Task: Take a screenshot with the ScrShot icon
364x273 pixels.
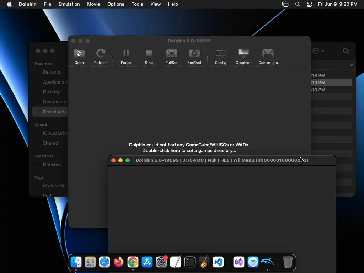Action: [194, 57]
